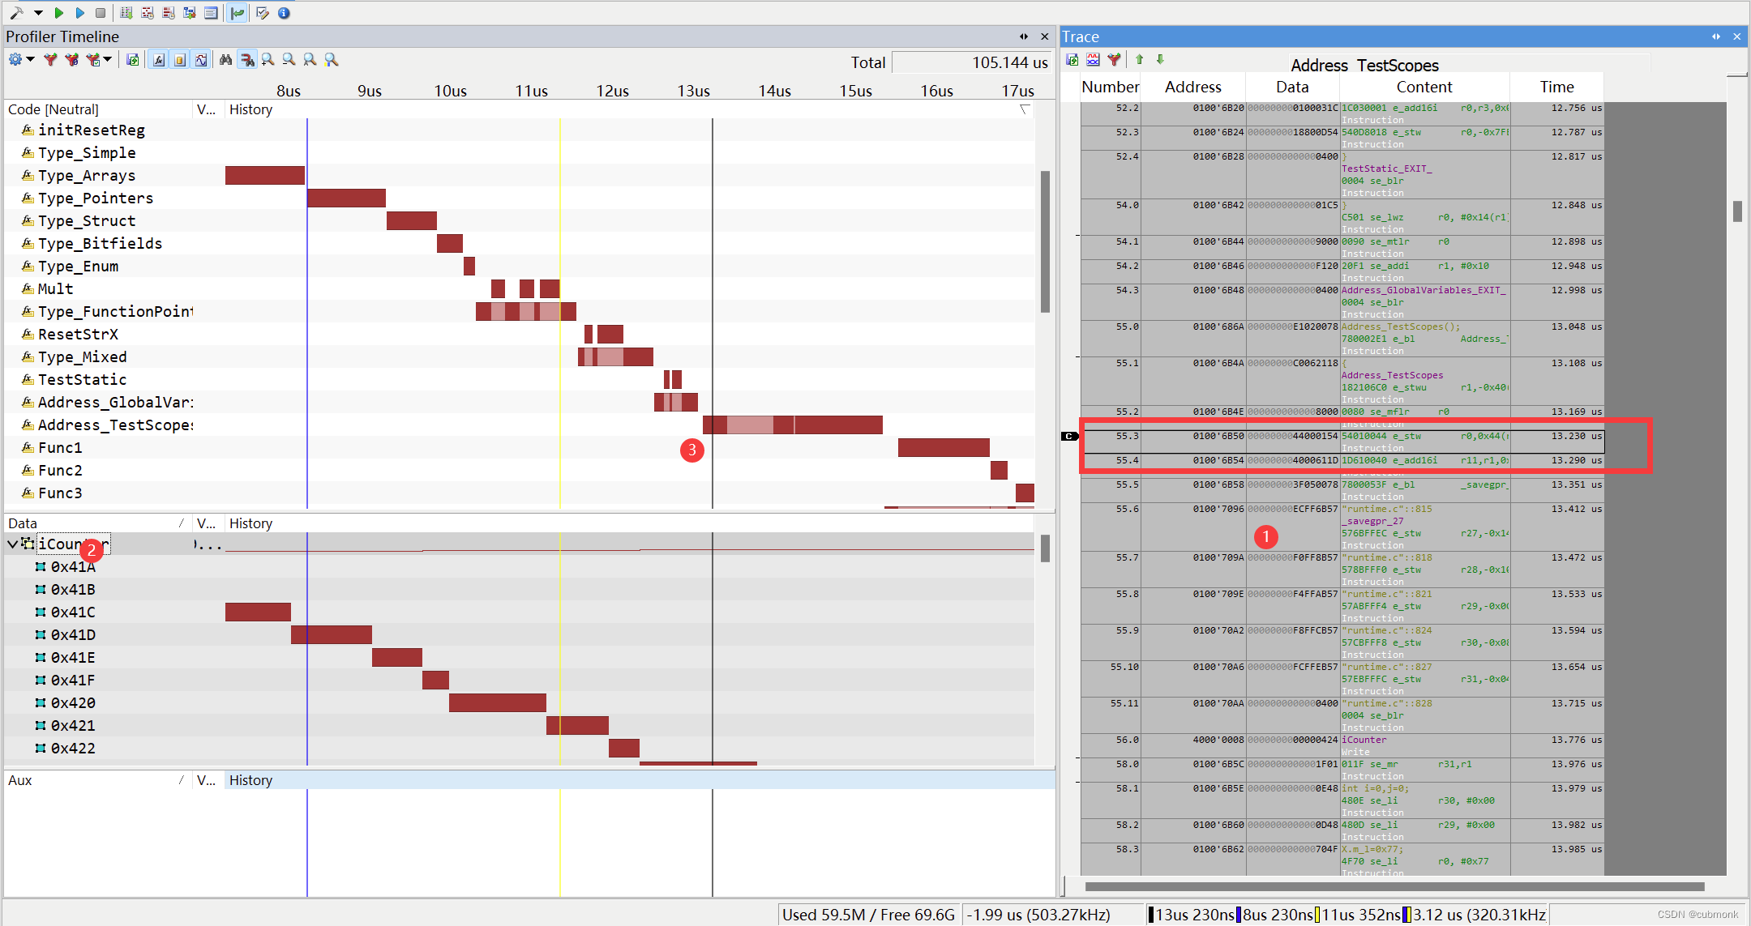The width and height of the screenshot is (1751, 926).
Task: Click the Trace vertical scrollbar thumb
Action: (1737, 211)
